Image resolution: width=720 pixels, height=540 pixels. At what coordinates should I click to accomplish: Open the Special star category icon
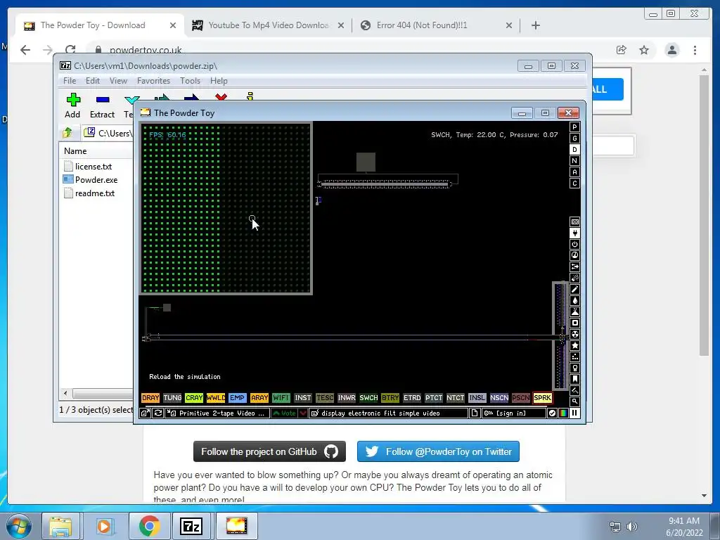[574, 345]
